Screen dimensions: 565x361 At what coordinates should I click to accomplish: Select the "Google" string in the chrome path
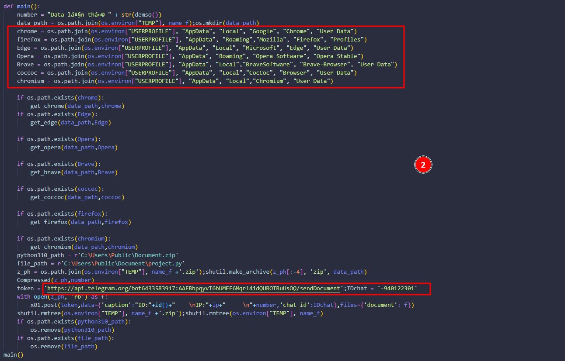263,31
